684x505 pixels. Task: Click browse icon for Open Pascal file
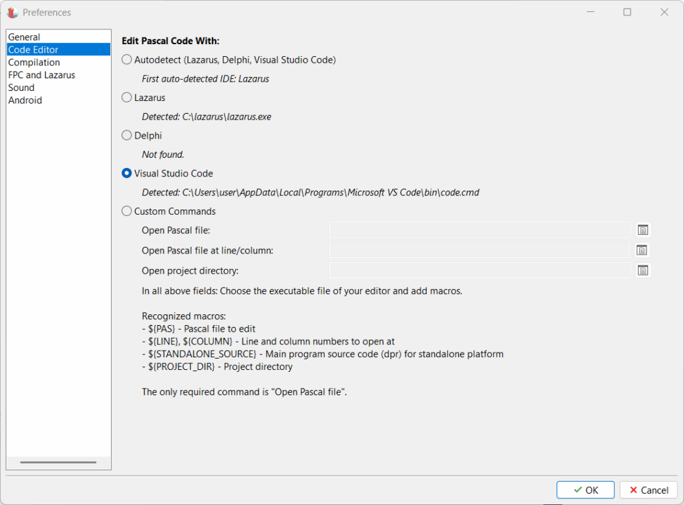click(643, 230)
